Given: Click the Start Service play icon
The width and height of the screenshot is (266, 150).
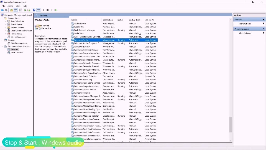Looking at the screenshot, I should tap(44, 10).
